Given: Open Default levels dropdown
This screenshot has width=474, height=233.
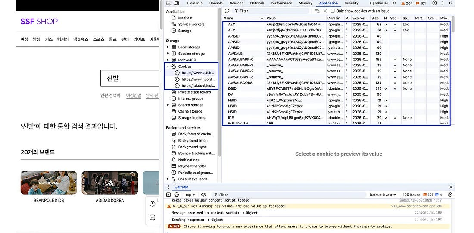Looking at the screenshot, I should pos(383,195).
